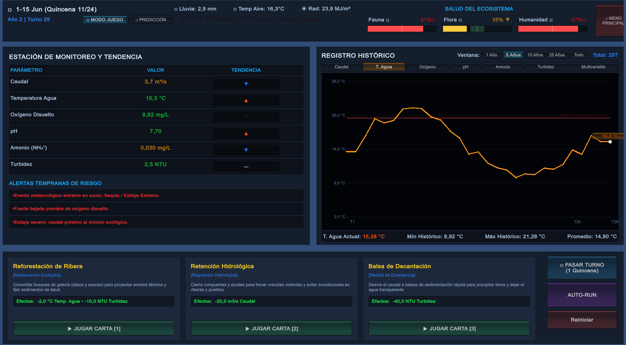Click the Amonio downward trend arrow

pos(246,150)
